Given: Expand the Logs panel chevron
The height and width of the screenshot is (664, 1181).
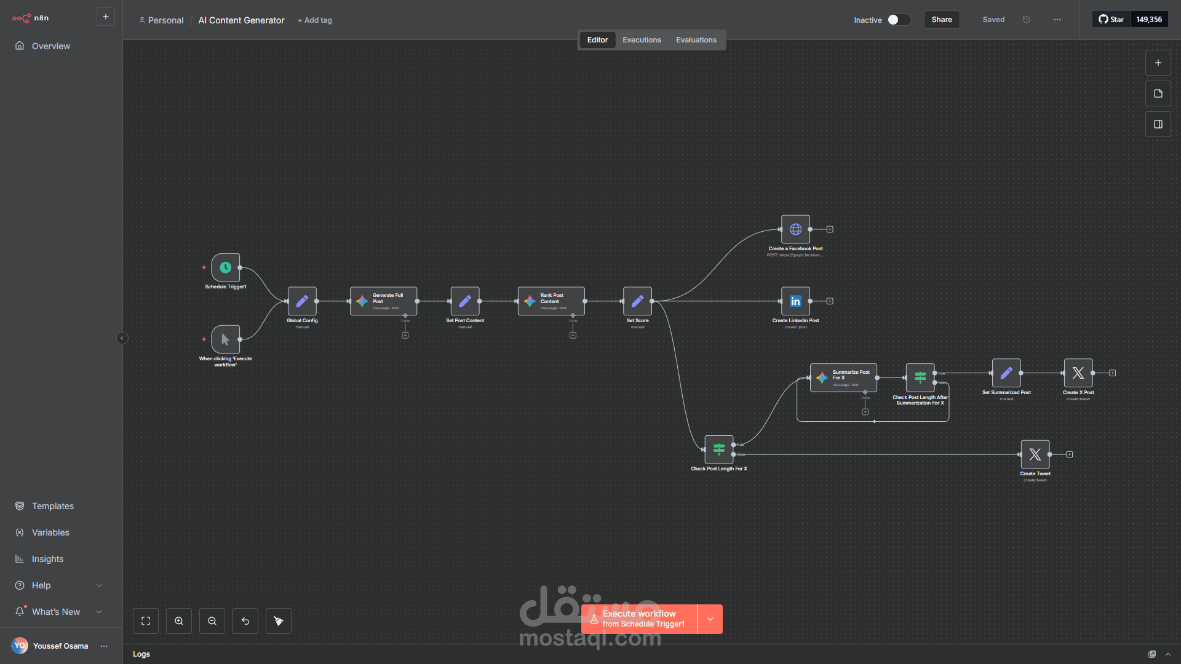Looking at the screenshot, I should click(x=1168, y=654).
